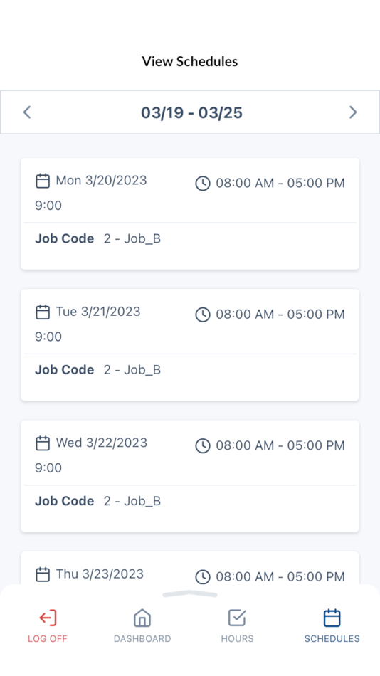Advance to next week with right chevron
The image size is (380, 676).
353,112
